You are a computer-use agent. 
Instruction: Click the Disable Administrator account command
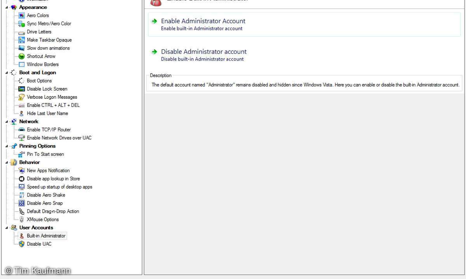(x=304, y=55)
